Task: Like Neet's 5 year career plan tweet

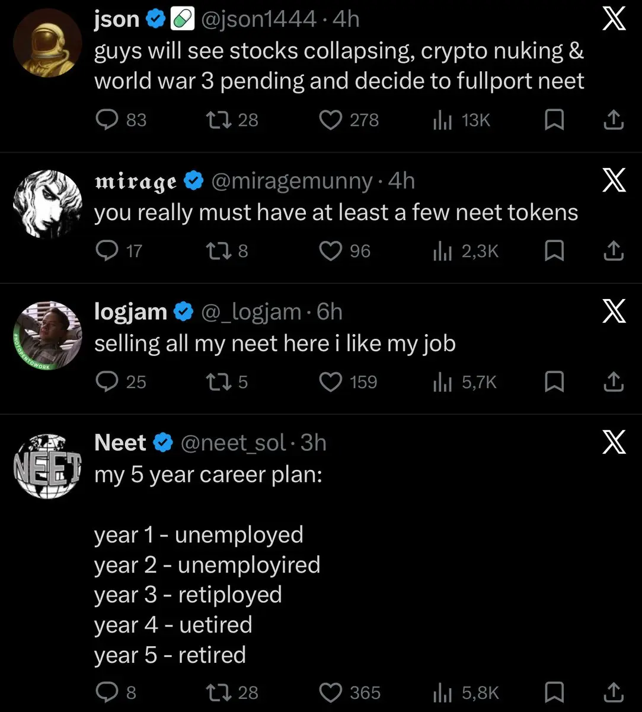Action: tap(331, 693)
